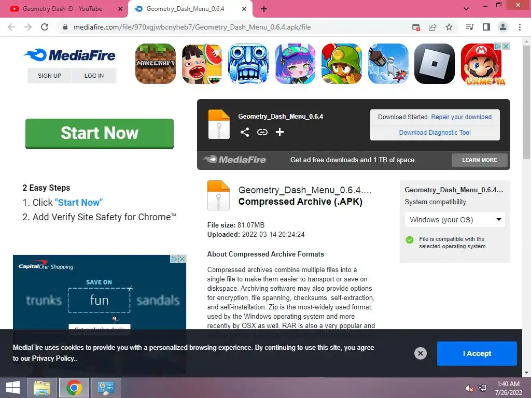Open the media control icon in toolbar
Screen dimensions: 531x398
click(470, 27)
